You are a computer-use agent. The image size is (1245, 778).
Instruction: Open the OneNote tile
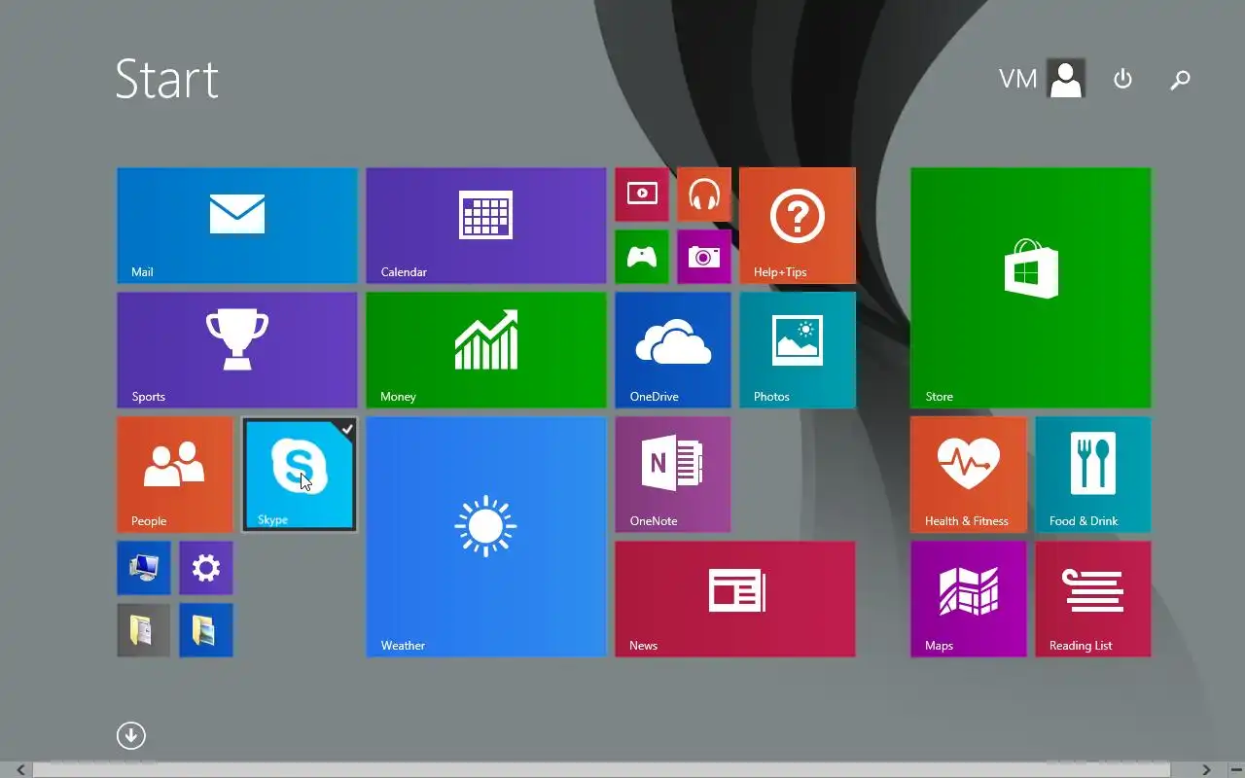[673, 475]
